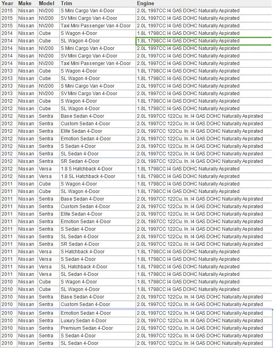Select 2010 Cube 'S Wagon 4-Door' trim cell
This screenshot has width=274, height=348.
pyautogui.click(x=98, y=282)
